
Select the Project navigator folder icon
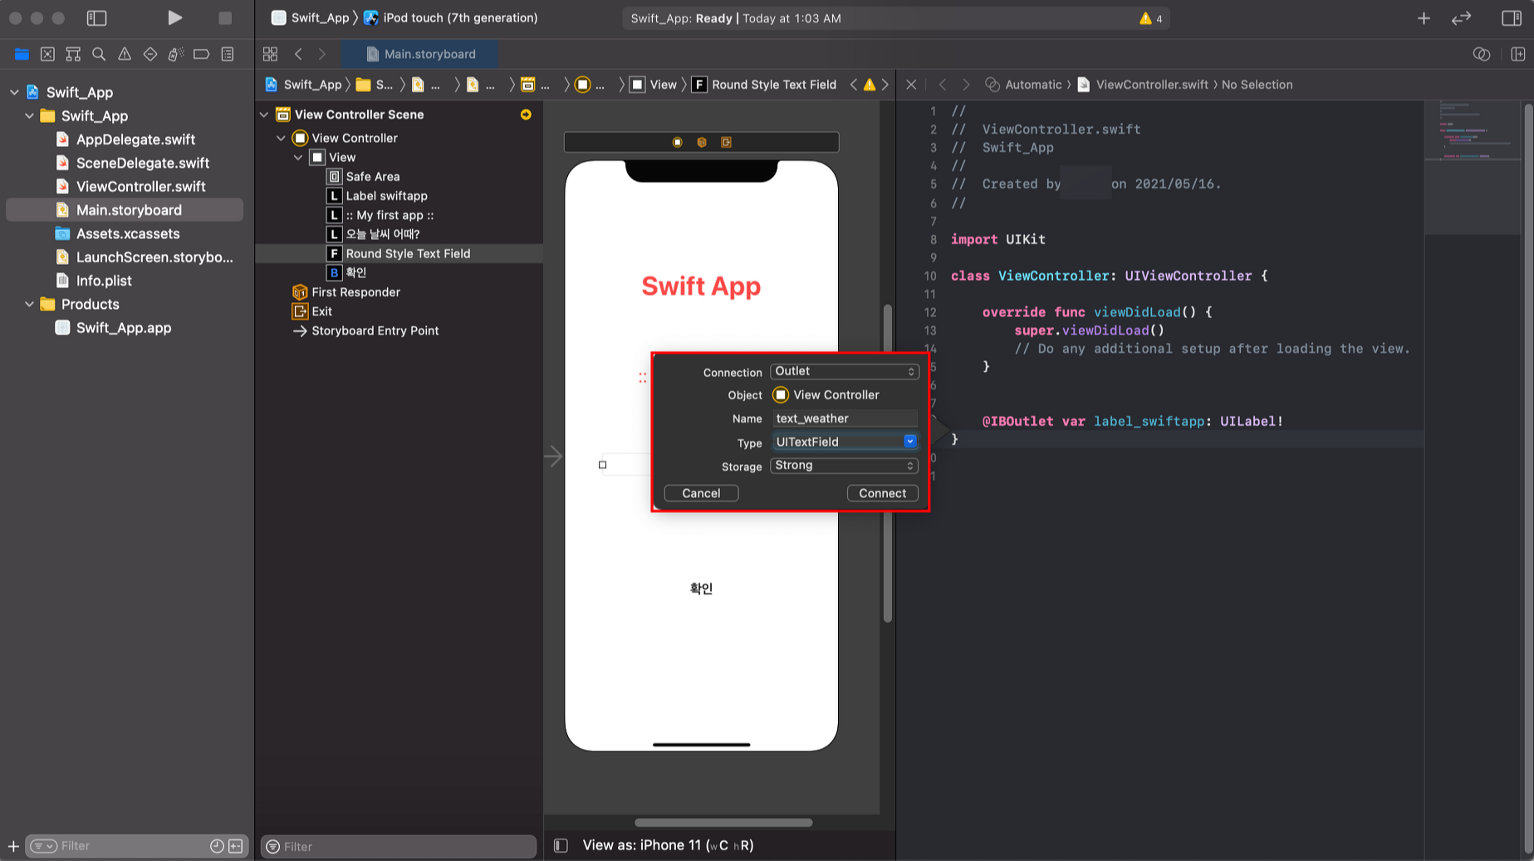[22, 54]
